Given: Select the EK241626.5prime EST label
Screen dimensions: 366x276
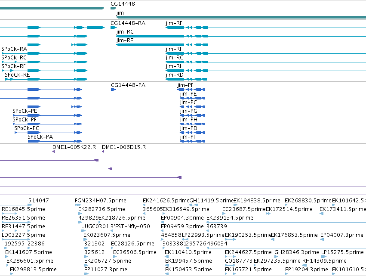Looking at the screenshot, I should [x=166, y=201].
